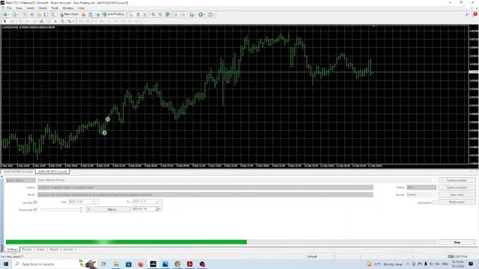Screen dimensions: 479x269
Task: Open the Tools menu
Action: pyautogui.click(x=55, y=8)
